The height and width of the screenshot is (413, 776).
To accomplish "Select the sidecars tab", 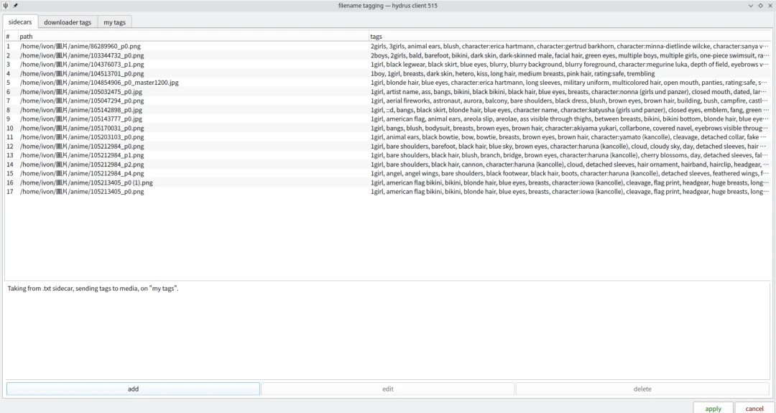I will coord(20,22).
